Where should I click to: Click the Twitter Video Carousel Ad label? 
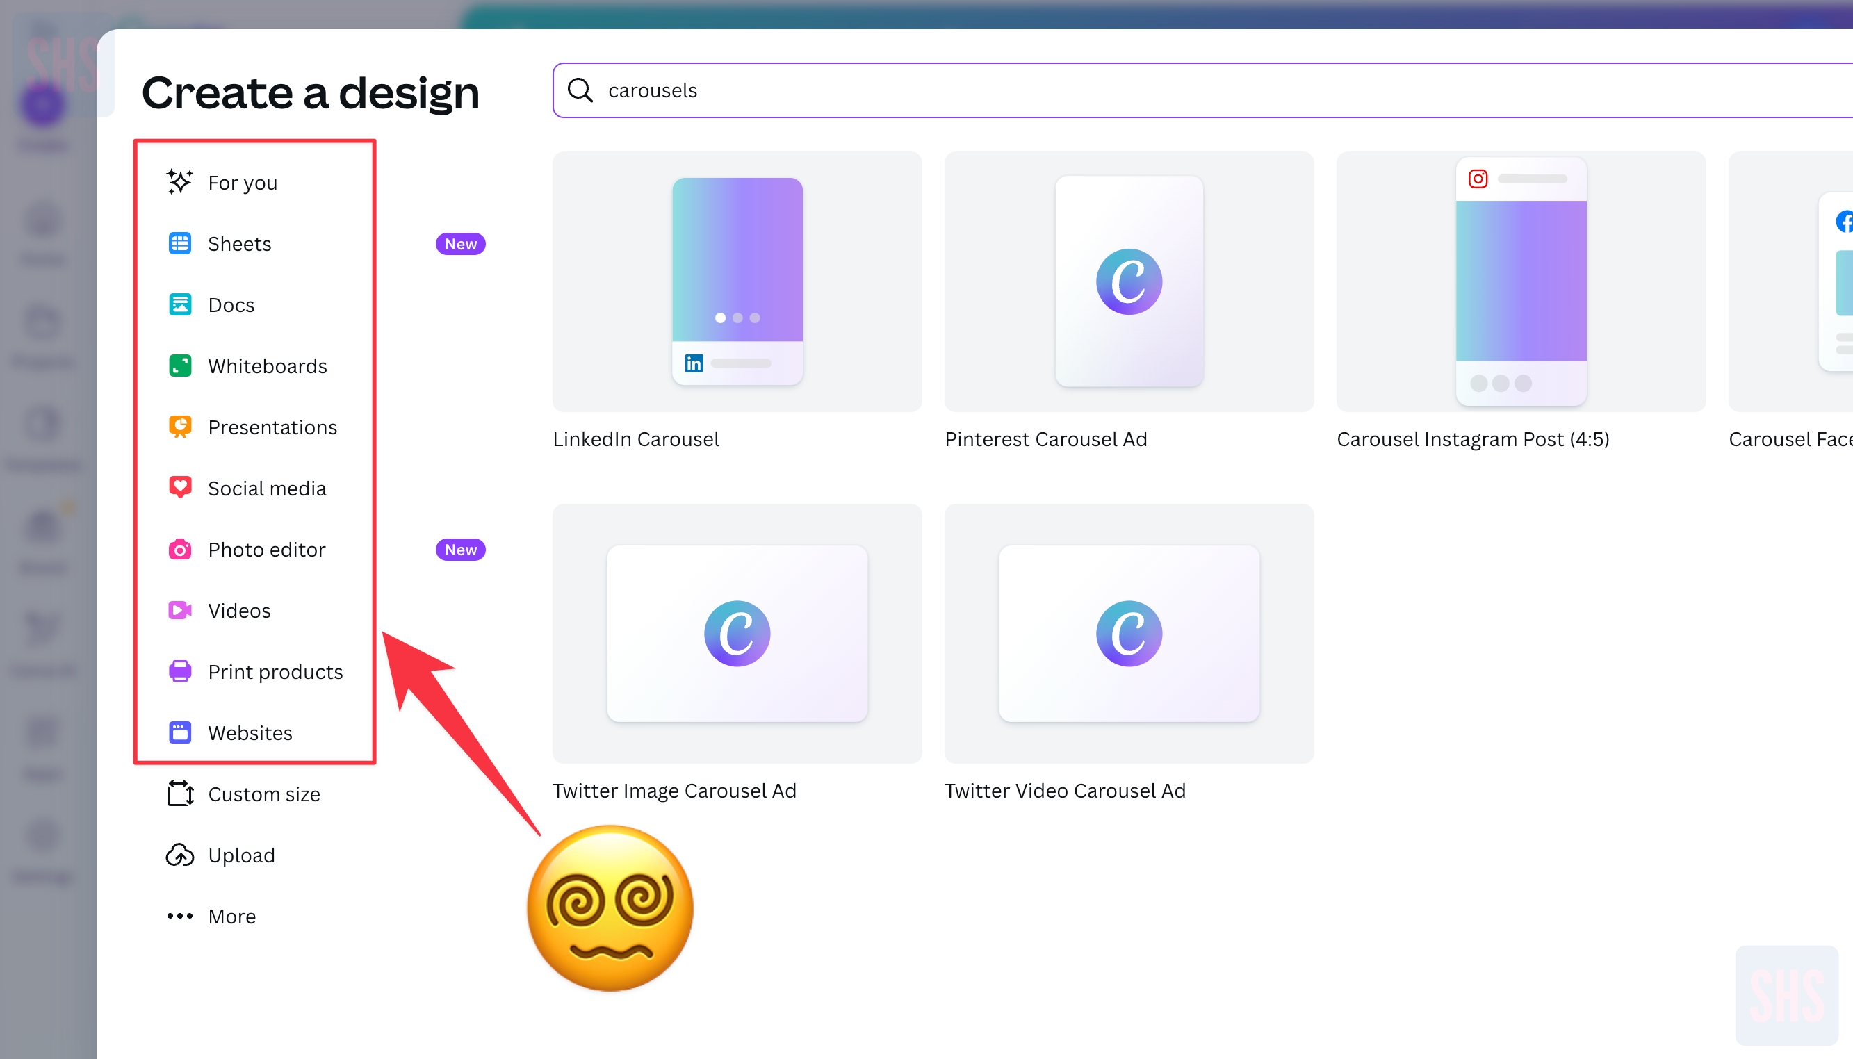1065,791
